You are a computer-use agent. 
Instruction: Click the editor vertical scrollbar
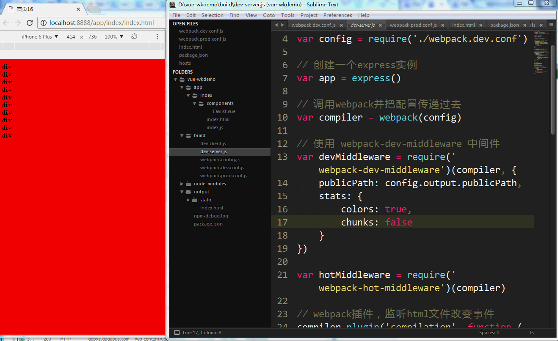click(x=553, y=89)
